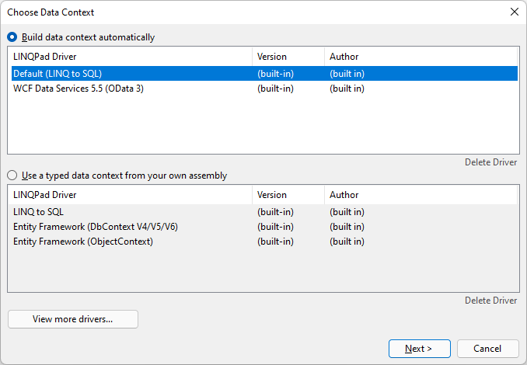Choose Entity Framework (ObjectContext) driver
This screenshot has width=527, height=365.
click(x=264, y=242)
